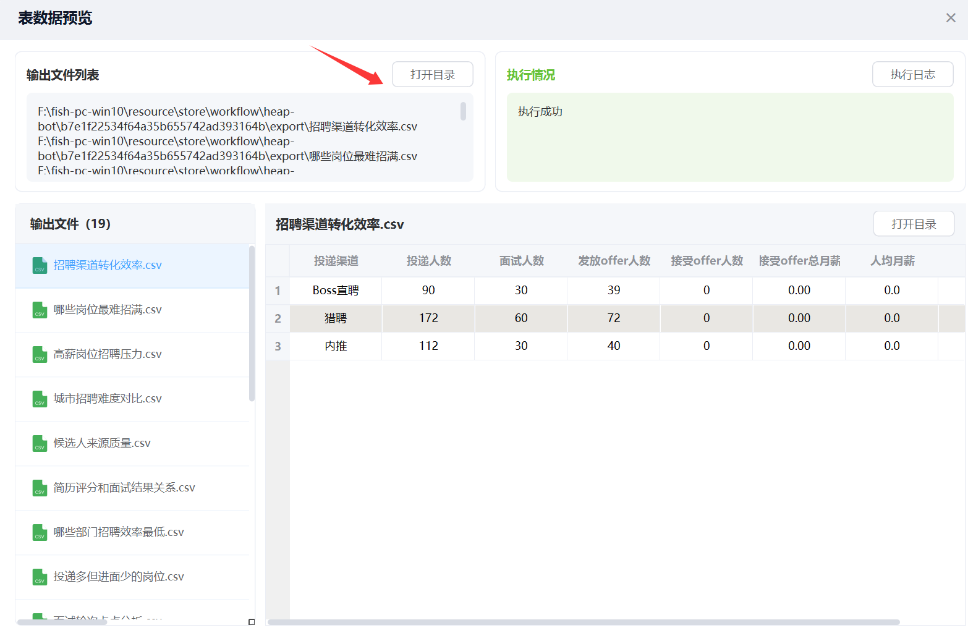
Task: Click the 人均月薪 column header
Action: pyautogui.click(x=892, y=261)
